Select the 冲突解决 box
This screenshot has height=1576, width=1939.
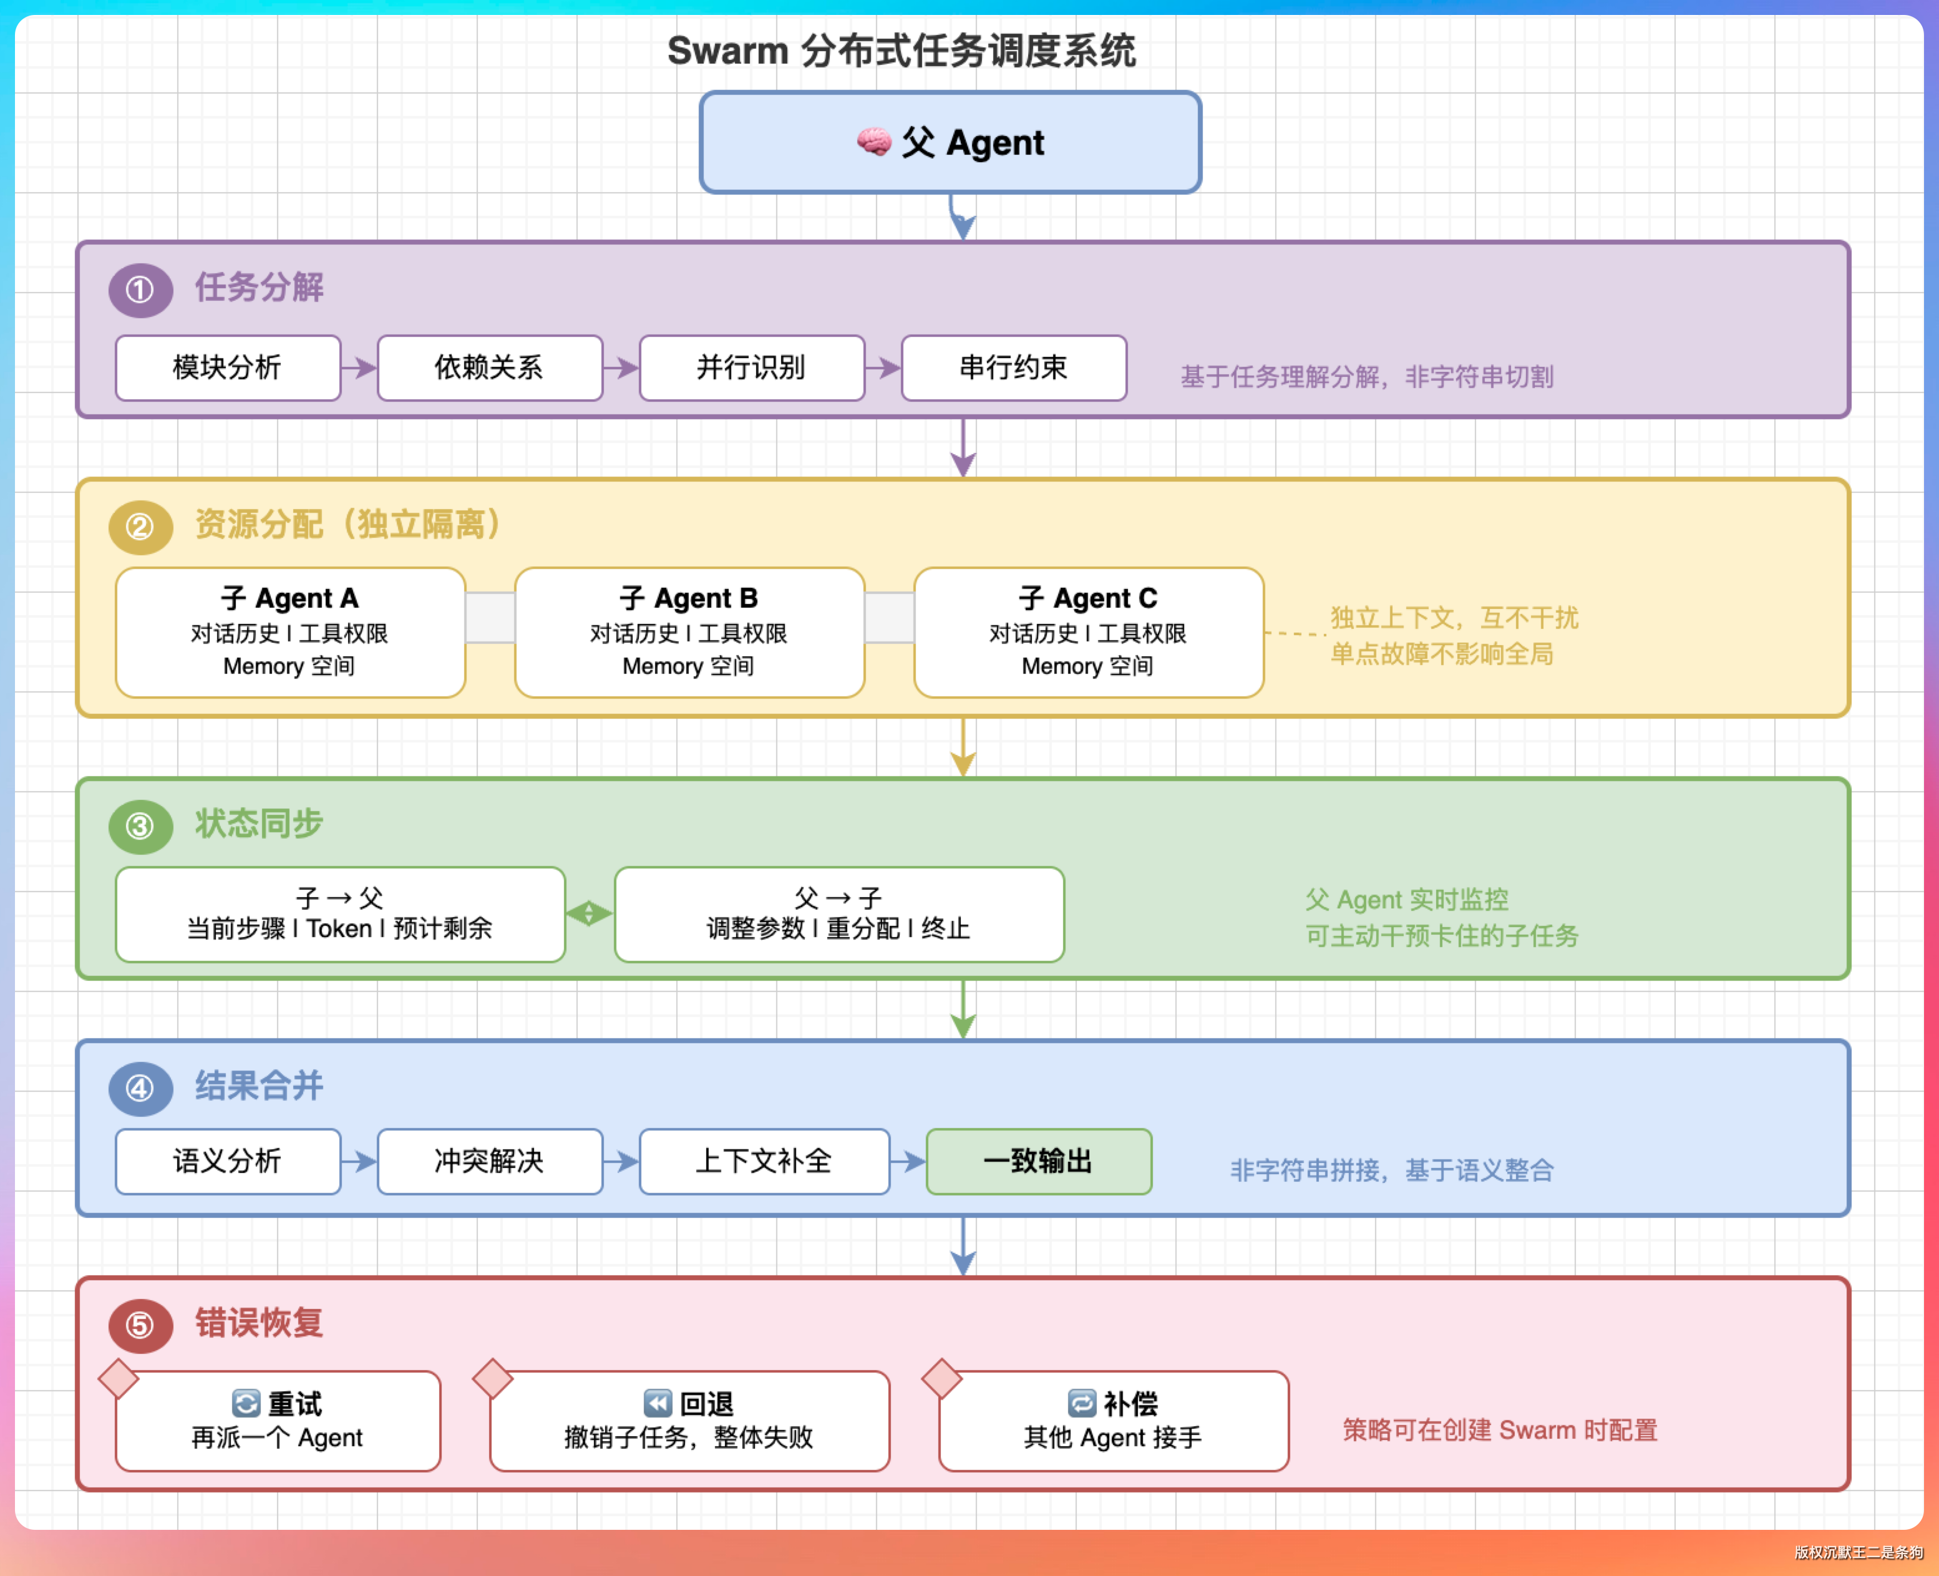[x=489, y=1161]
